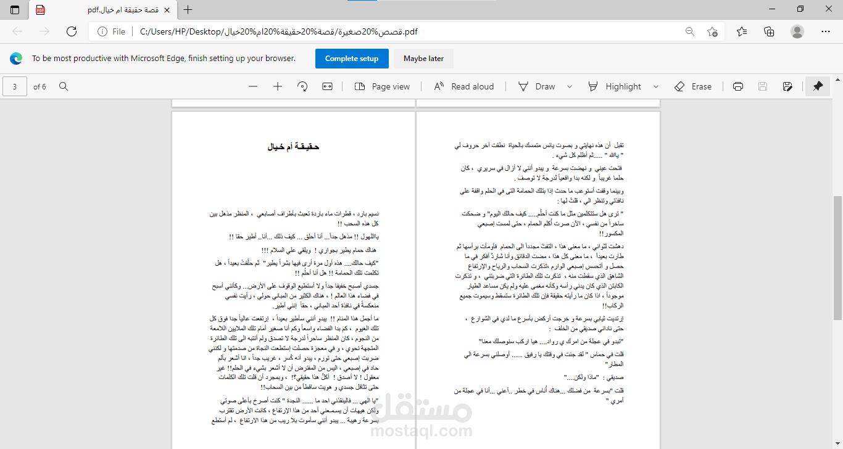
Task: Open Page view options
Action: click(383, 86)
